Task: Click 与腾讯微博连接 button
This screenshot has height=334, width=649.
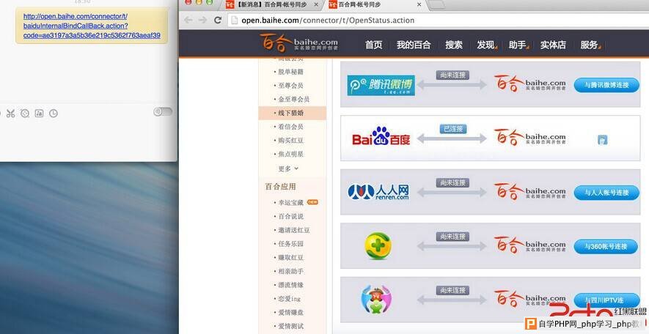Action: [606, 85]
